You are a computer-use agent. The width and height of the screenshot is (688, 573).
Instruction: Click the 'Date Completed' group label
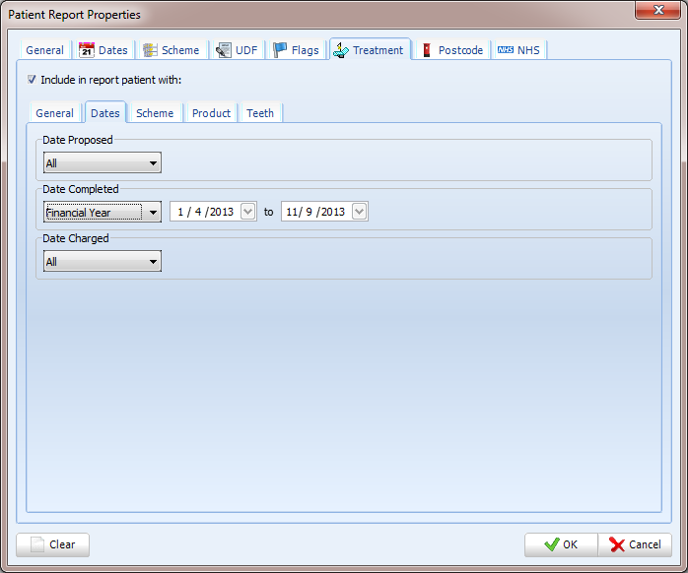pos(81,189)
